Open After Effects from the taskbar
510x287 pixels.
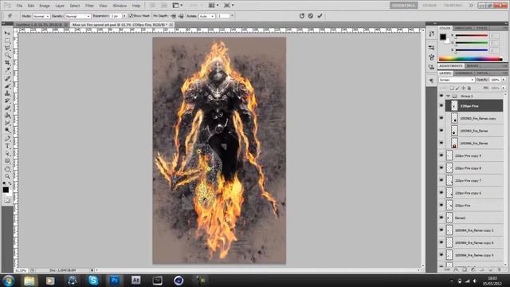pos(136,280)
